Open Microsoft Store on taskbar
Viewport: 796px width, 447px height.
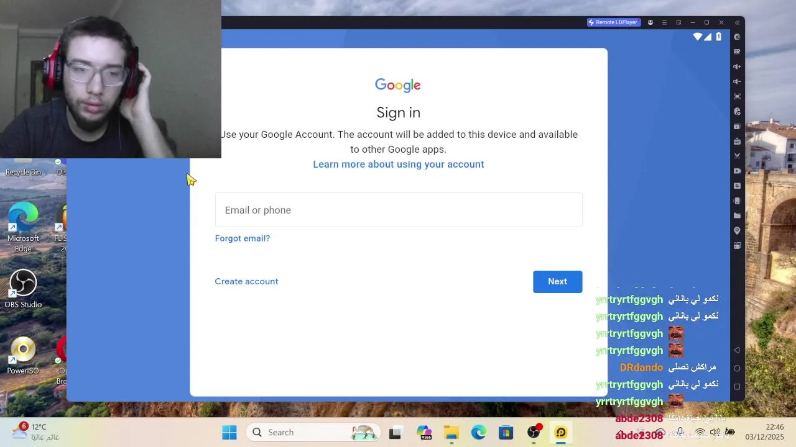click(506, 433)
